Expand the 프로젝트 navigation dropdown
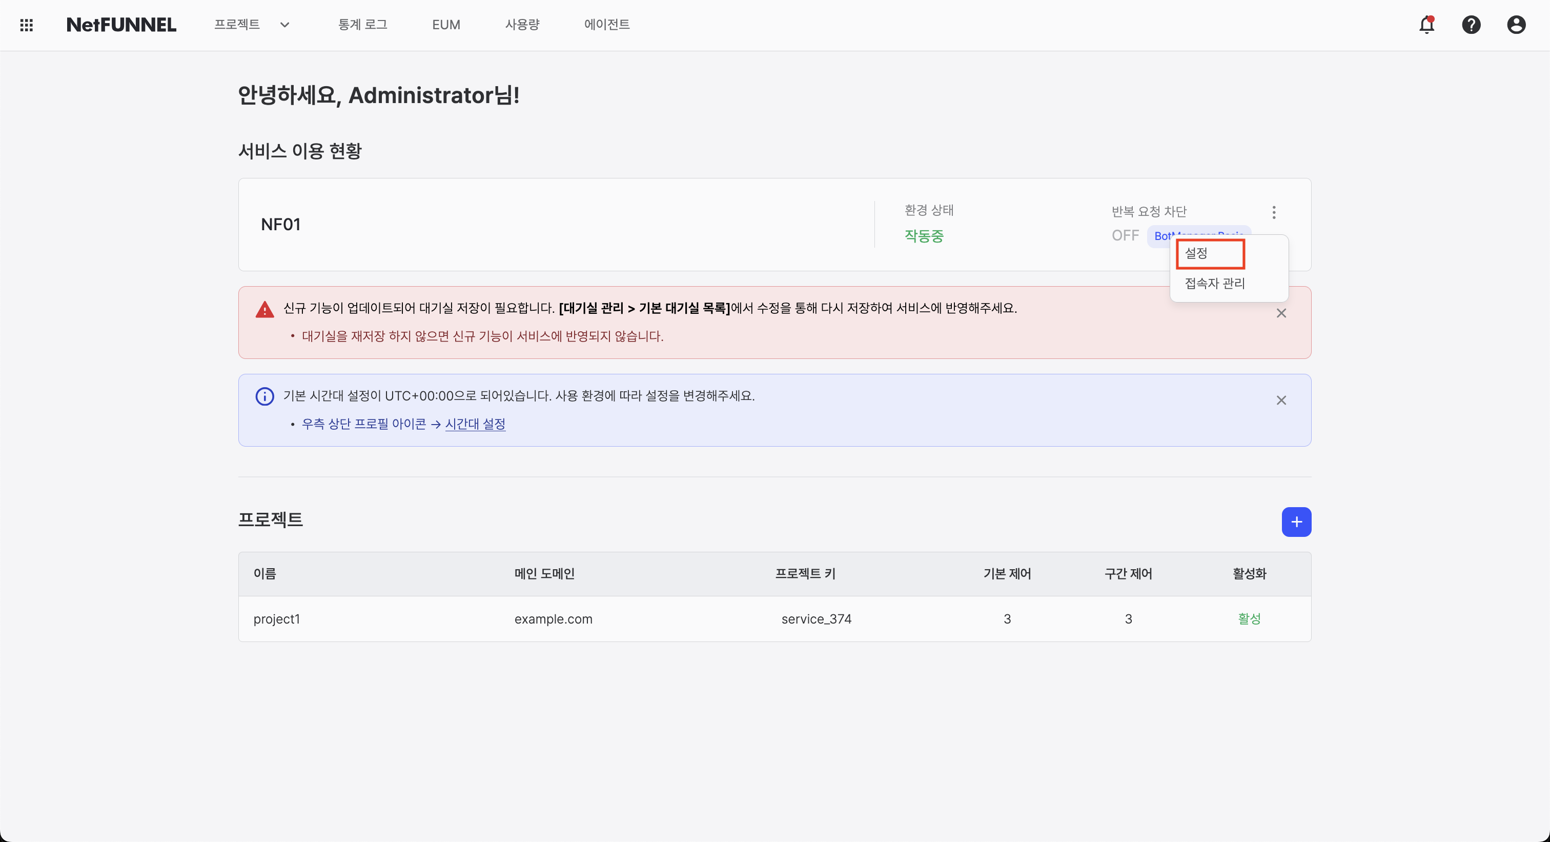The image size is (1550, 842). [285, 25]
